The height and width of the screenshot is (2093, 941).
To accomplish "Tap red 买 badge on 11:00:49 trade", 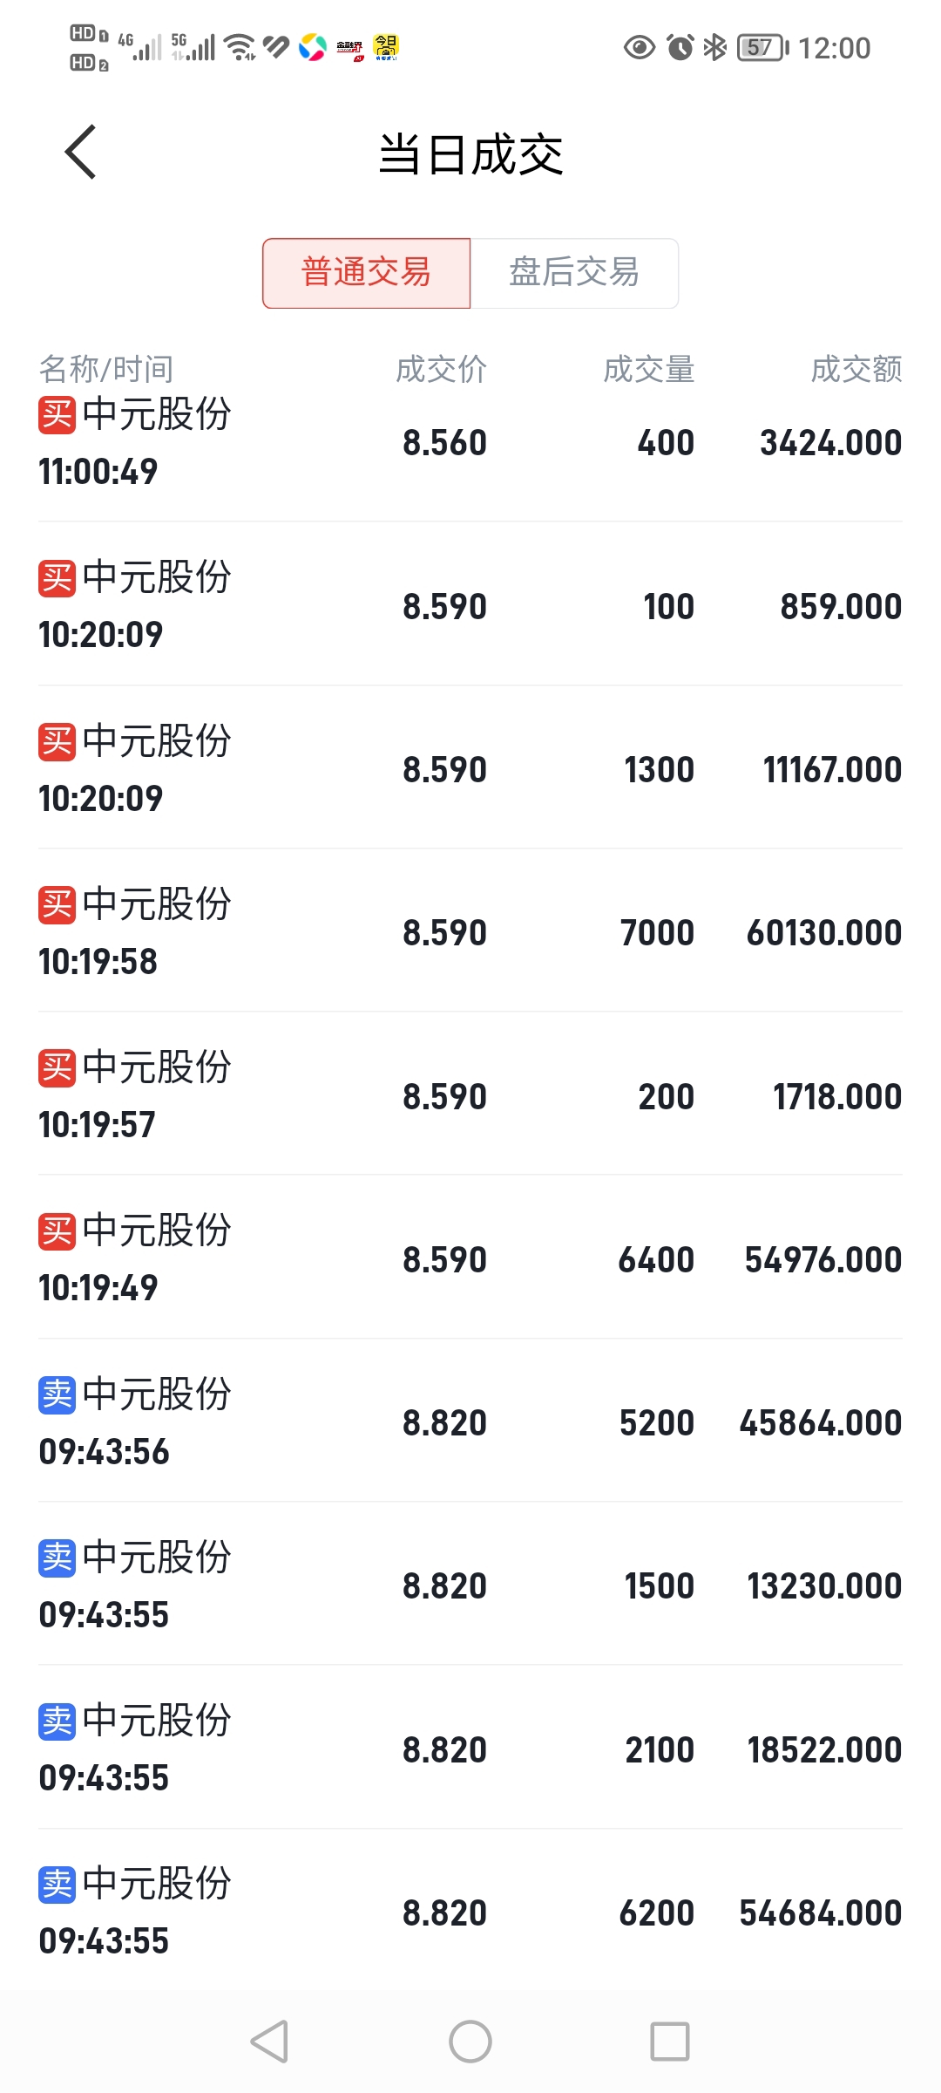I will point(57,415).
